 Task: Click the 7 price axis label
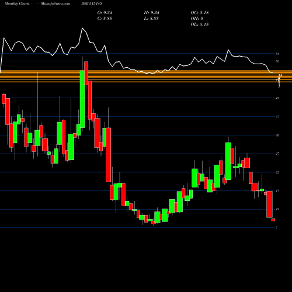277,228
